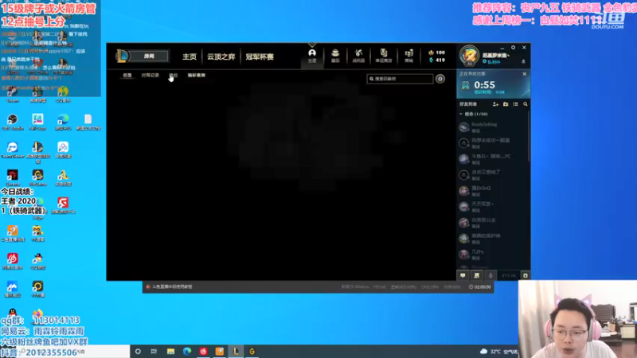
Task: Open Steam desktop shortcut
Action: pos(13,94)
